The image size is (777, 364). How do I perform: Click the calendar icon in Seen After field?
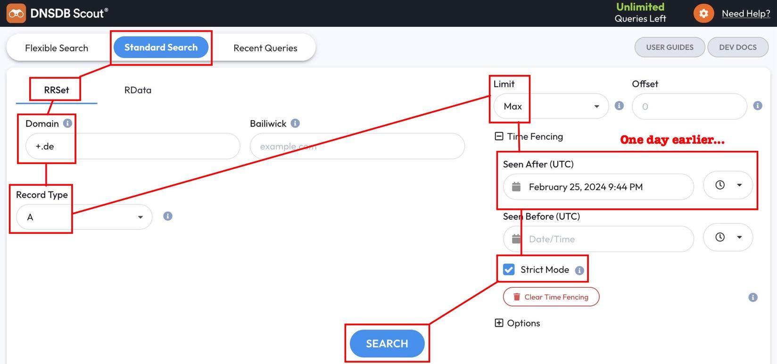pos(517,187)
